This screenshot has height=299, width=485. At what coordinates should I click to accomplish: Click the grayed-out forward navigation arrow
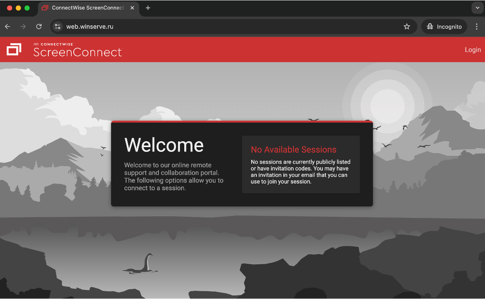[x=23, y=26]
